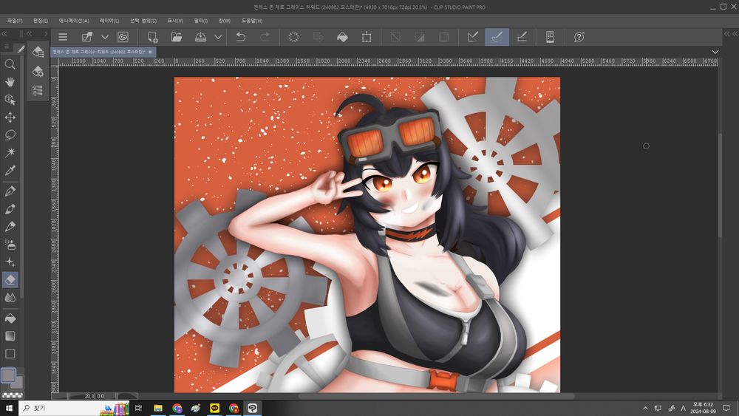This screenshot has width=739, height=416.
Task: Click the horizontal canvas scrollbar
Action: click(x=436, y=396)
